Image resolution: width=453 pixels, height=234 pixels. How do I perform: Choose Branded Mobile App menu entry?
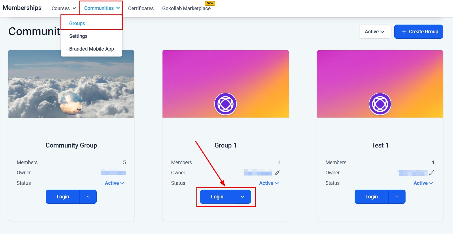point(92,49)
